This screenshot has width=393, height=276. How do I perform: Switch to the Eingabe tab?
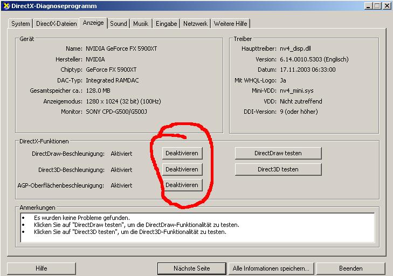point(167,24)
